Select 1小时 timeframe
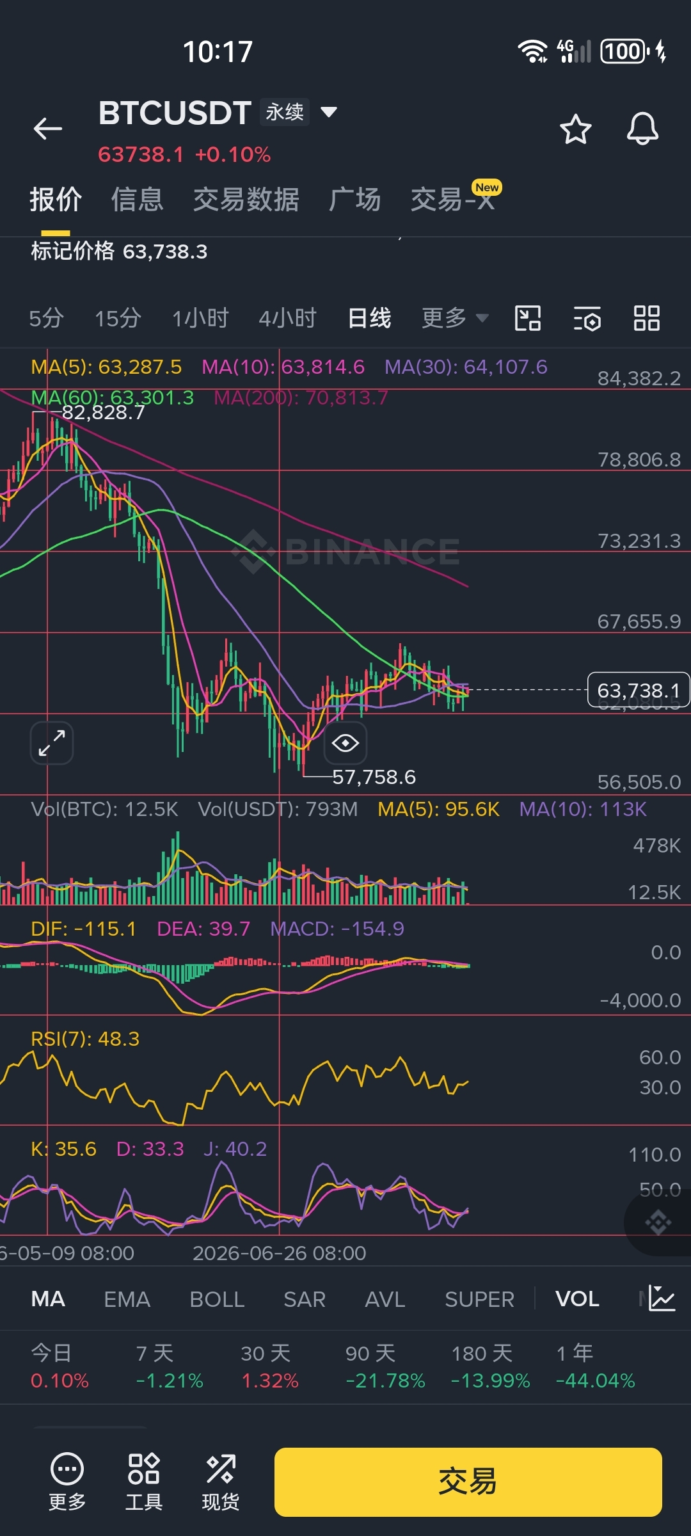691x1536 pixels. pyautogui.click(x=200, y=318)
